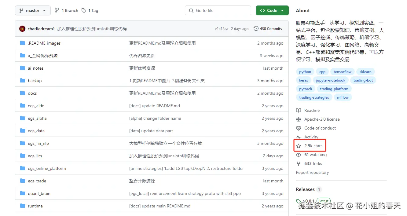Click folder icon for quant_brain
407x216 pixels.
pyautogui.click(x=23, y=193)
